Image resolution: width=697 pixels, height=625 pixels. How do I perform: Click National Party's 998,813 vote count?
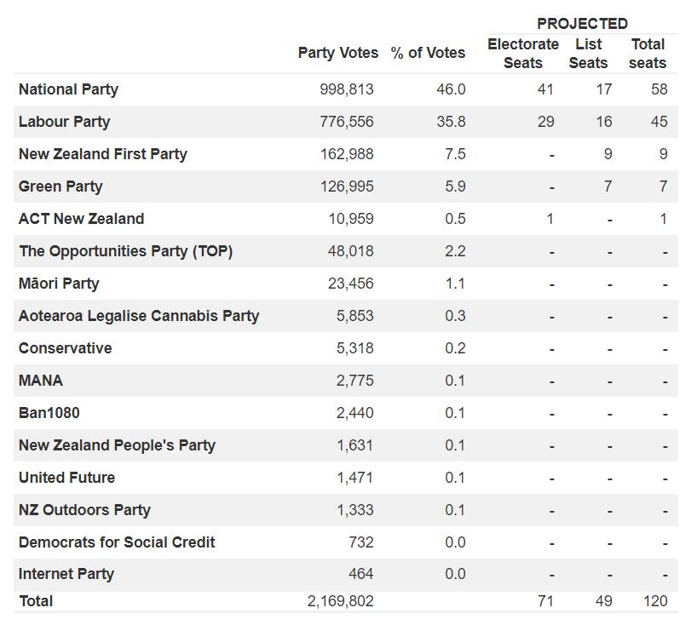tap(346, 89)
